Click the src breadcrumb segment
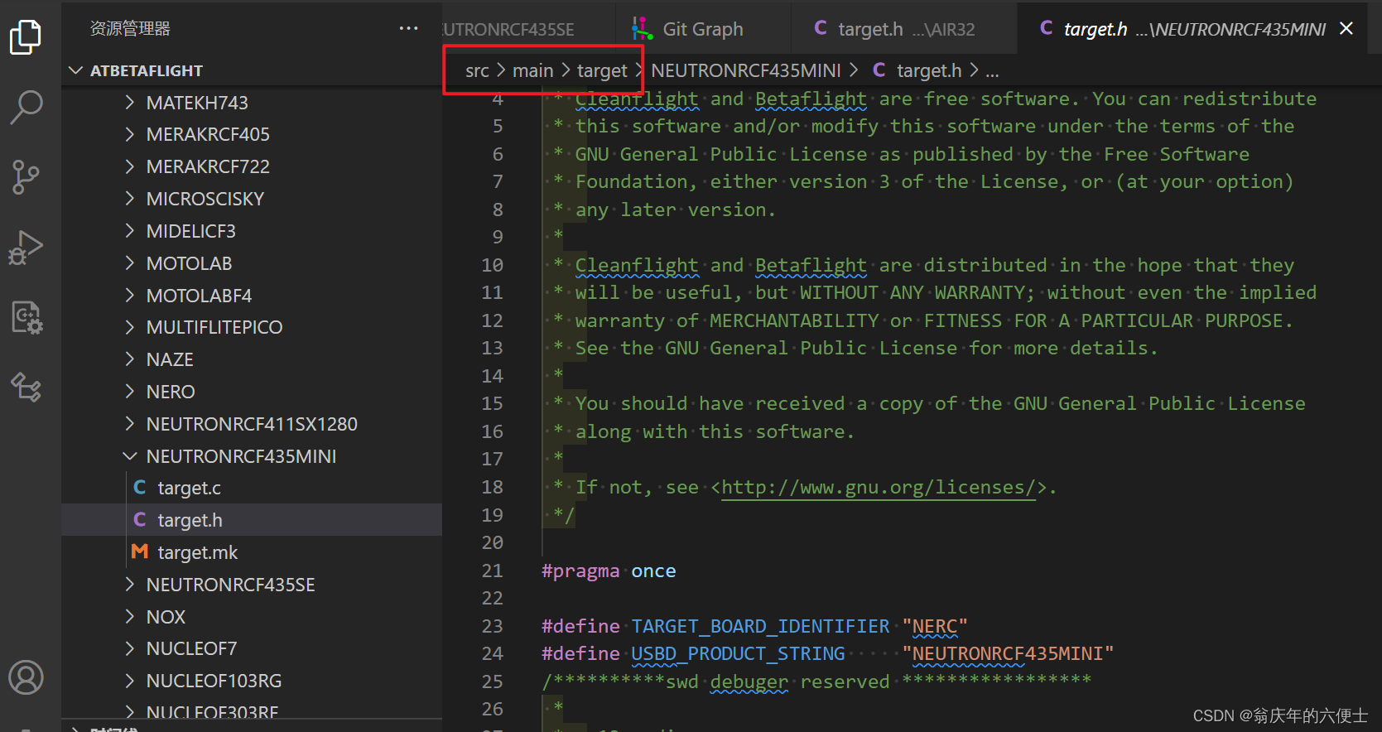The height and width of the screenshot is (732, 1382). pyautogui.click(x=477, y=71)
